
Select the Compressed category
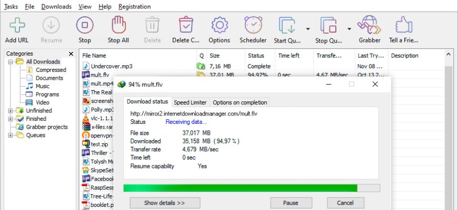pos(51,70)
